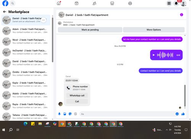Open the ItsChantel conversation
The height and width of the screenshot is (139, 191).
[26, 52]
